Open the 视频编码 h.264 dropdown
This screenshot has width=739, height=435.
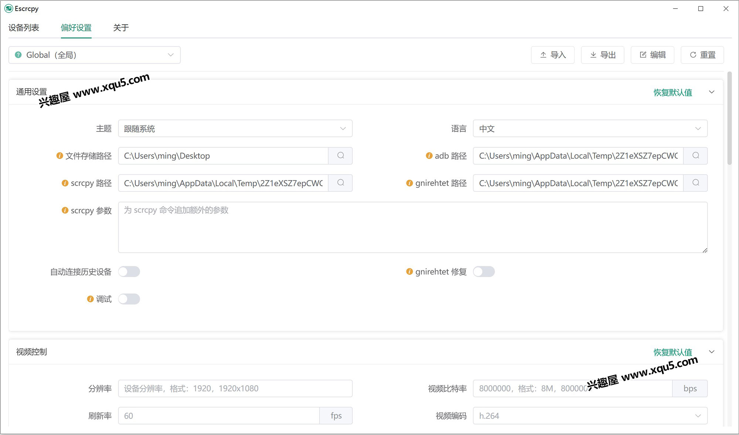pyautogui.click(x=590, y=416)
